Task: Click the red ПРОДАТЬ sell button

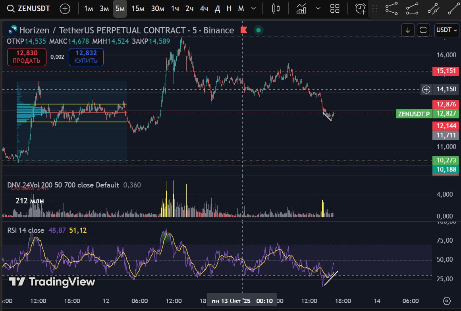Action: point(27,57)
